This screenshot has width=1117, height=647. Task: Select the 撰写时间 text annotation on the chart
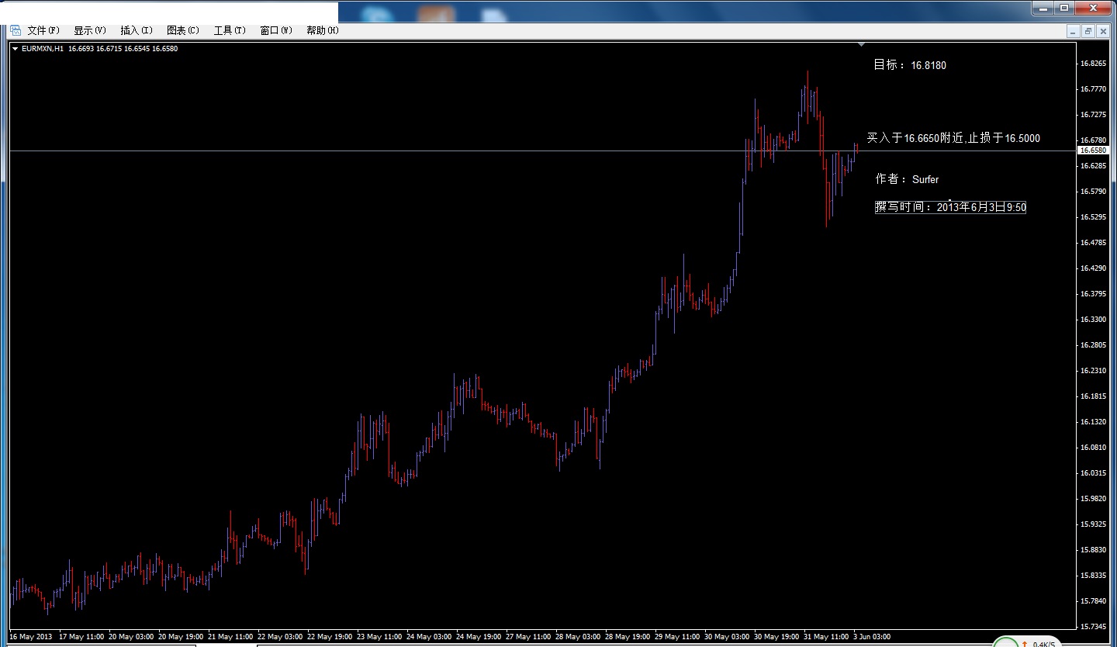click(x=950, y=206)
